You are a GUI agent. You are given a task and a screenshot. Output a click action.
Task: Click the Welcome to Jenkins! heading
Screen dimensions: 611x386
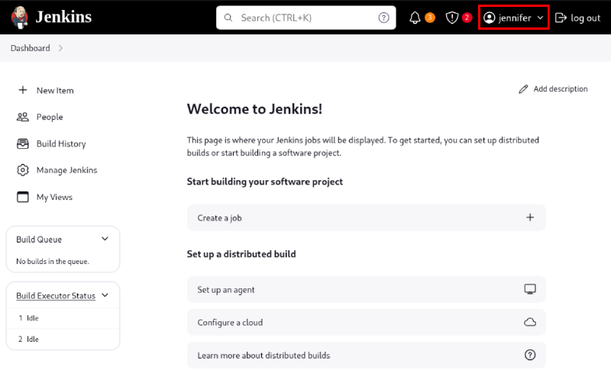[254, 109]
